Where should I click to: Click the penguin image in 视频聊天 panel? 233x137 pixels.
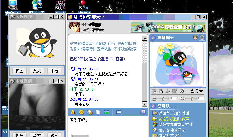(178, 64)
